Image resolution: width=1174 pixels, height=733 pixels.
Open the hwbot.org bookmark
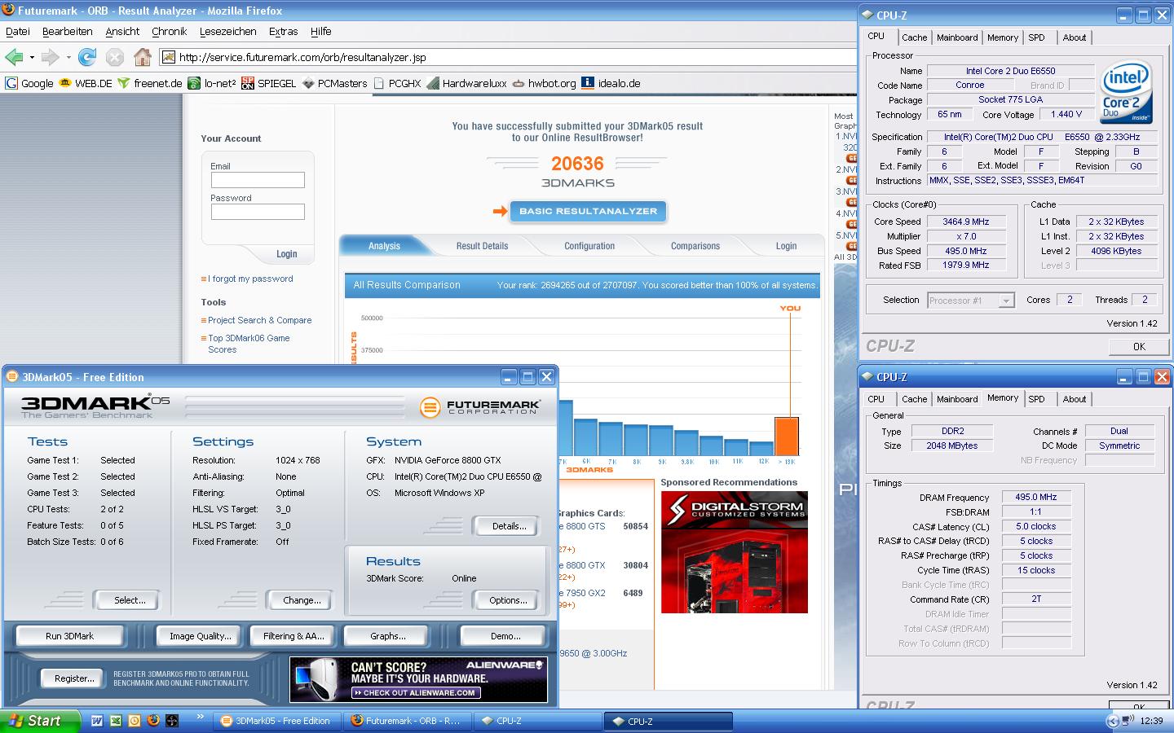point(544,83)
